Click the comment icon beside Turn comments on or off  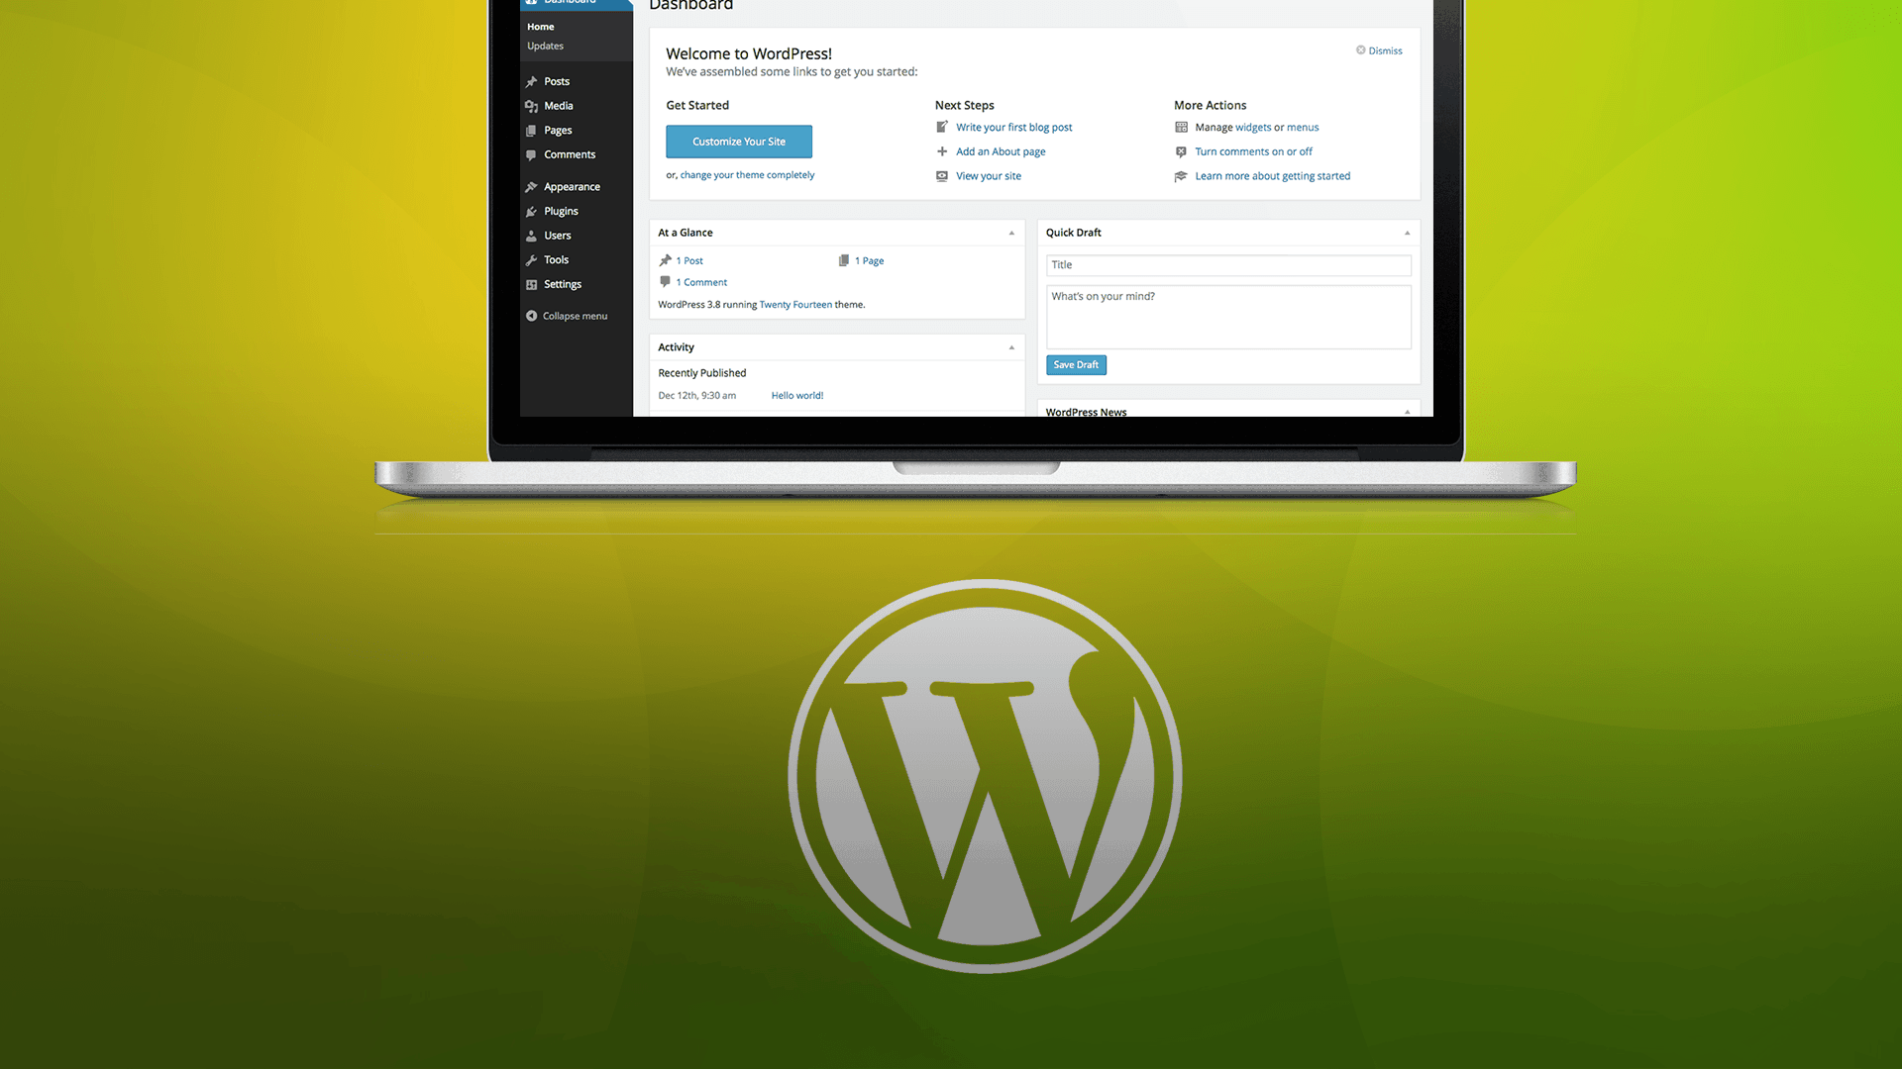pos(1181,151)
